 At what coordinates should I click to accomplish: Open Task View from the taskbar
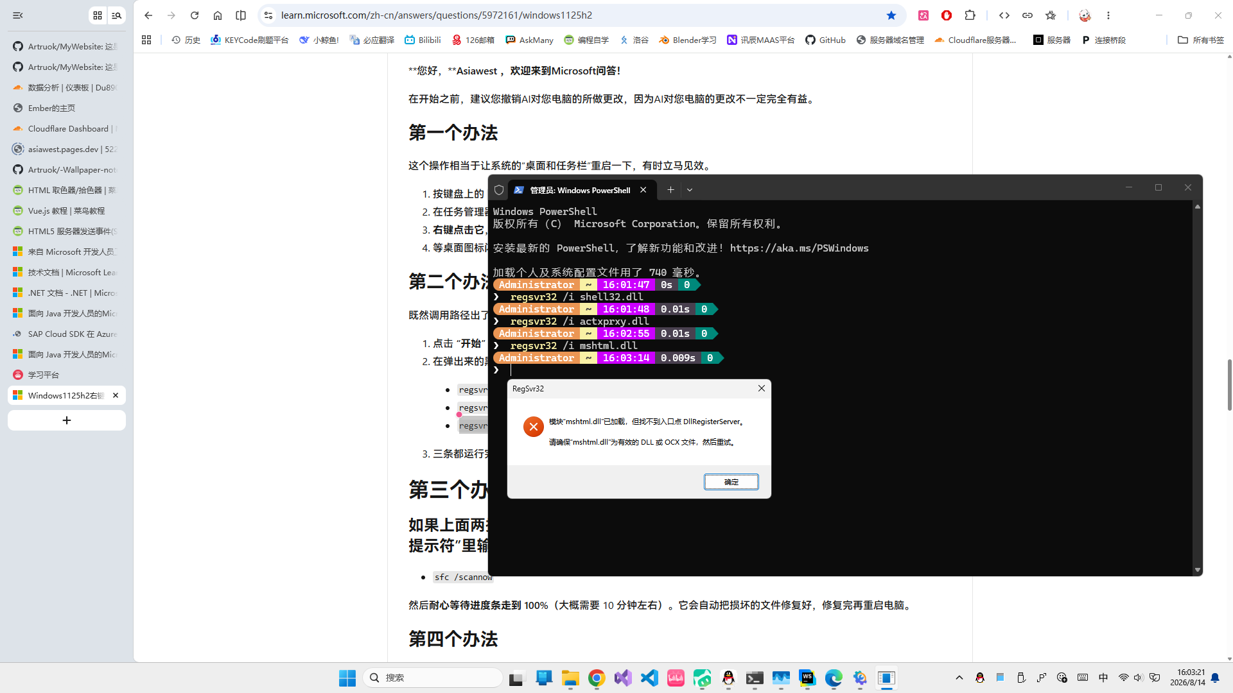pyautogui.click(x=517, y=678)
